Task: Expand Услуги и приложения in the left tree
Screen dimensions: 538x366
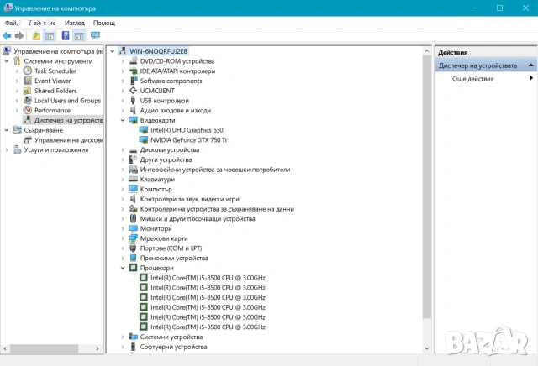Action: click(7, 149)
